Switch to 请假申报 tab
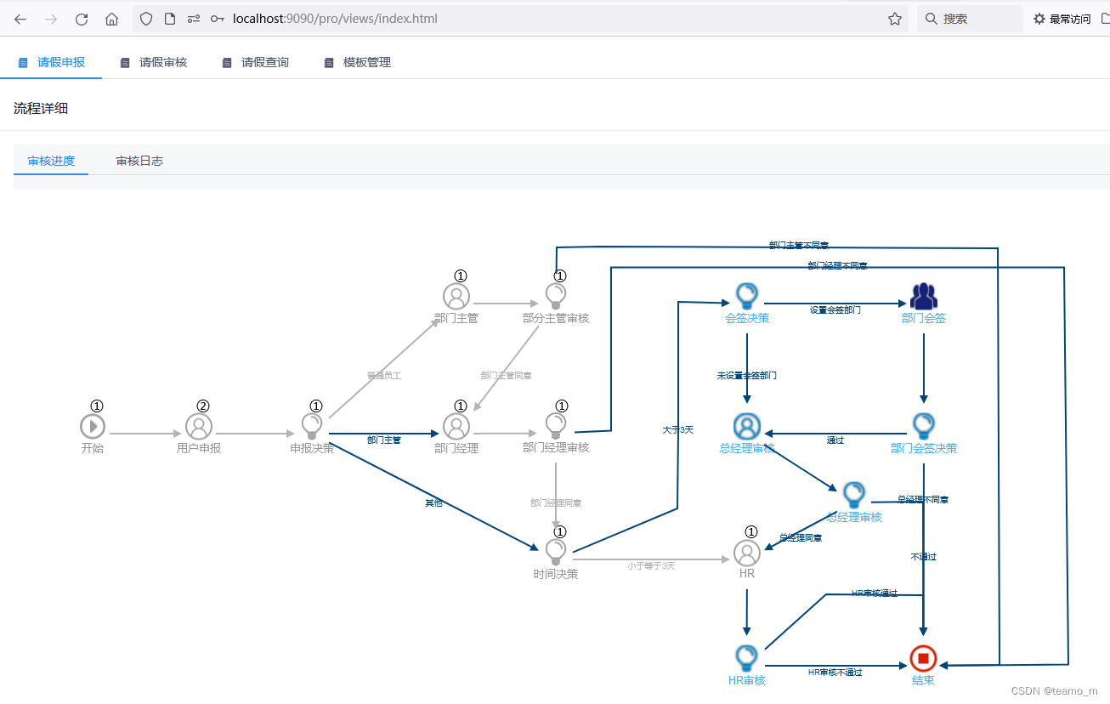Image resolution: width=1110 pixels, height=704 pixels. click(51, 62)
